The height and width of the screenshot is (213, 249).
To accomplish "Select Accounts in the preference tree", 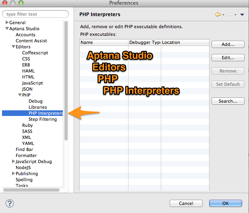I will pos(25,35).
